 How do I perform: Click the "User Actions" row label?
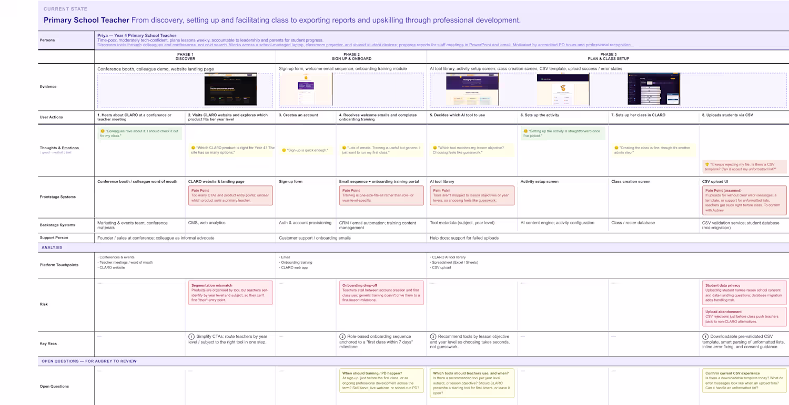[52, 117]
